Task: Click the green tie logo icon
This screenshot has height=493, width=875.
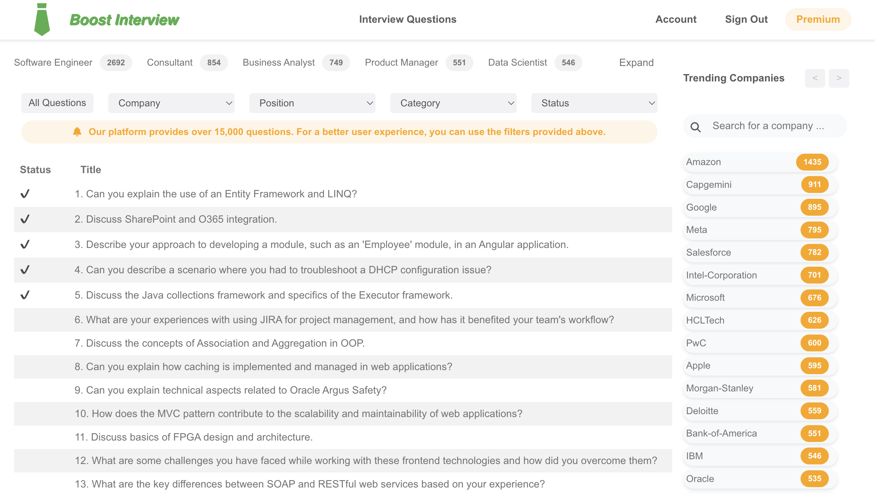Action: tap(42, 19)
